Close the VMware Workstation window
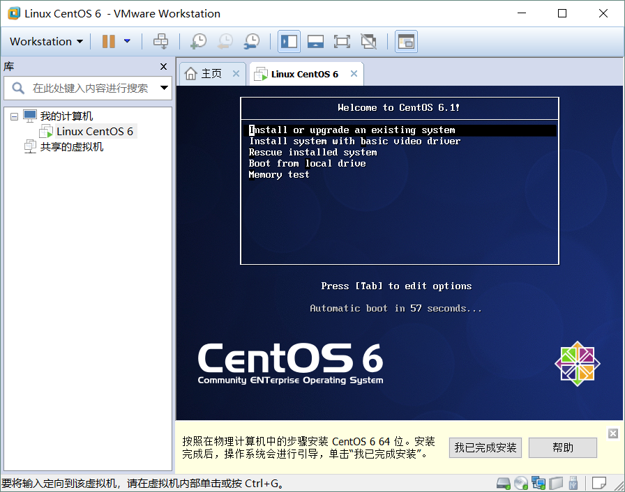This screenshot has width=625, height=492. click(603, 13)
